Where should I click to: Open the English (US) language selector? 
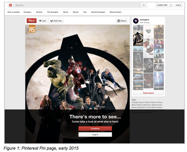coord(164,5)
